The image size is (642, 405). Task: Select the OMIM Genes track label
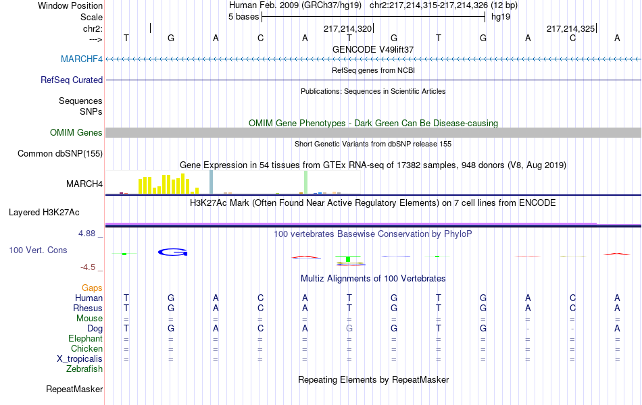tap(76, 132)
